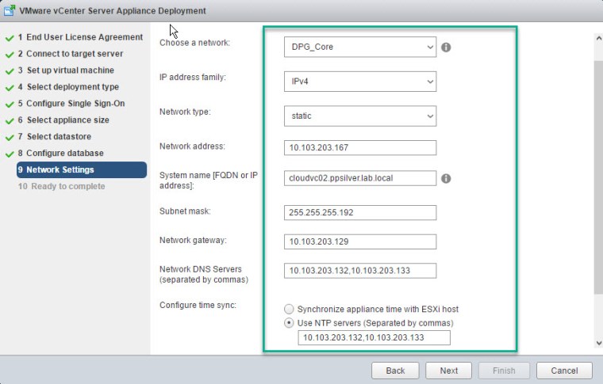Image resolution: width=603 pixels, height=384 pixels.
Task: Select step 9 Network Settings
Action: (82, 169)
